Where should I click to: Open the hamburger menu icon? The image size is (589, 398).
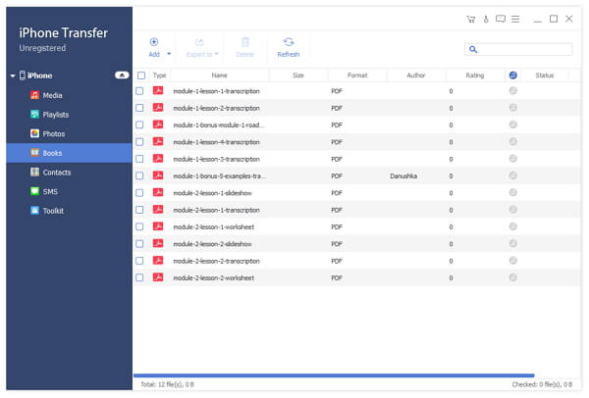pos(515,19)
